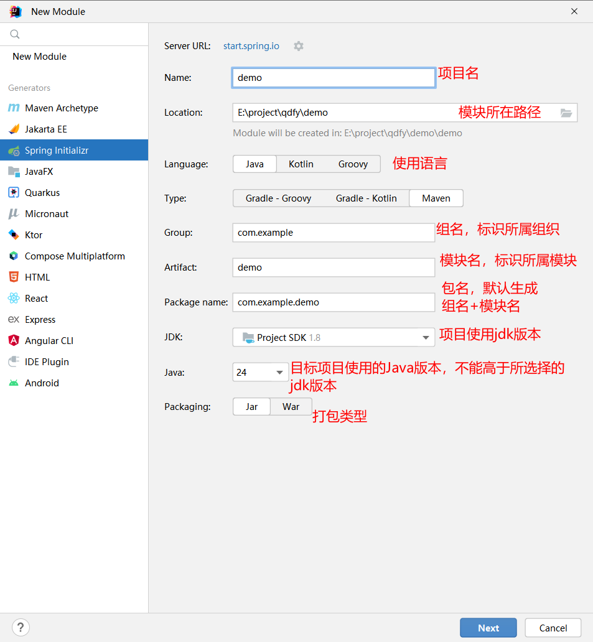
Task: Select Angular CLI generator entry
Action: click(x=74, y=341)
